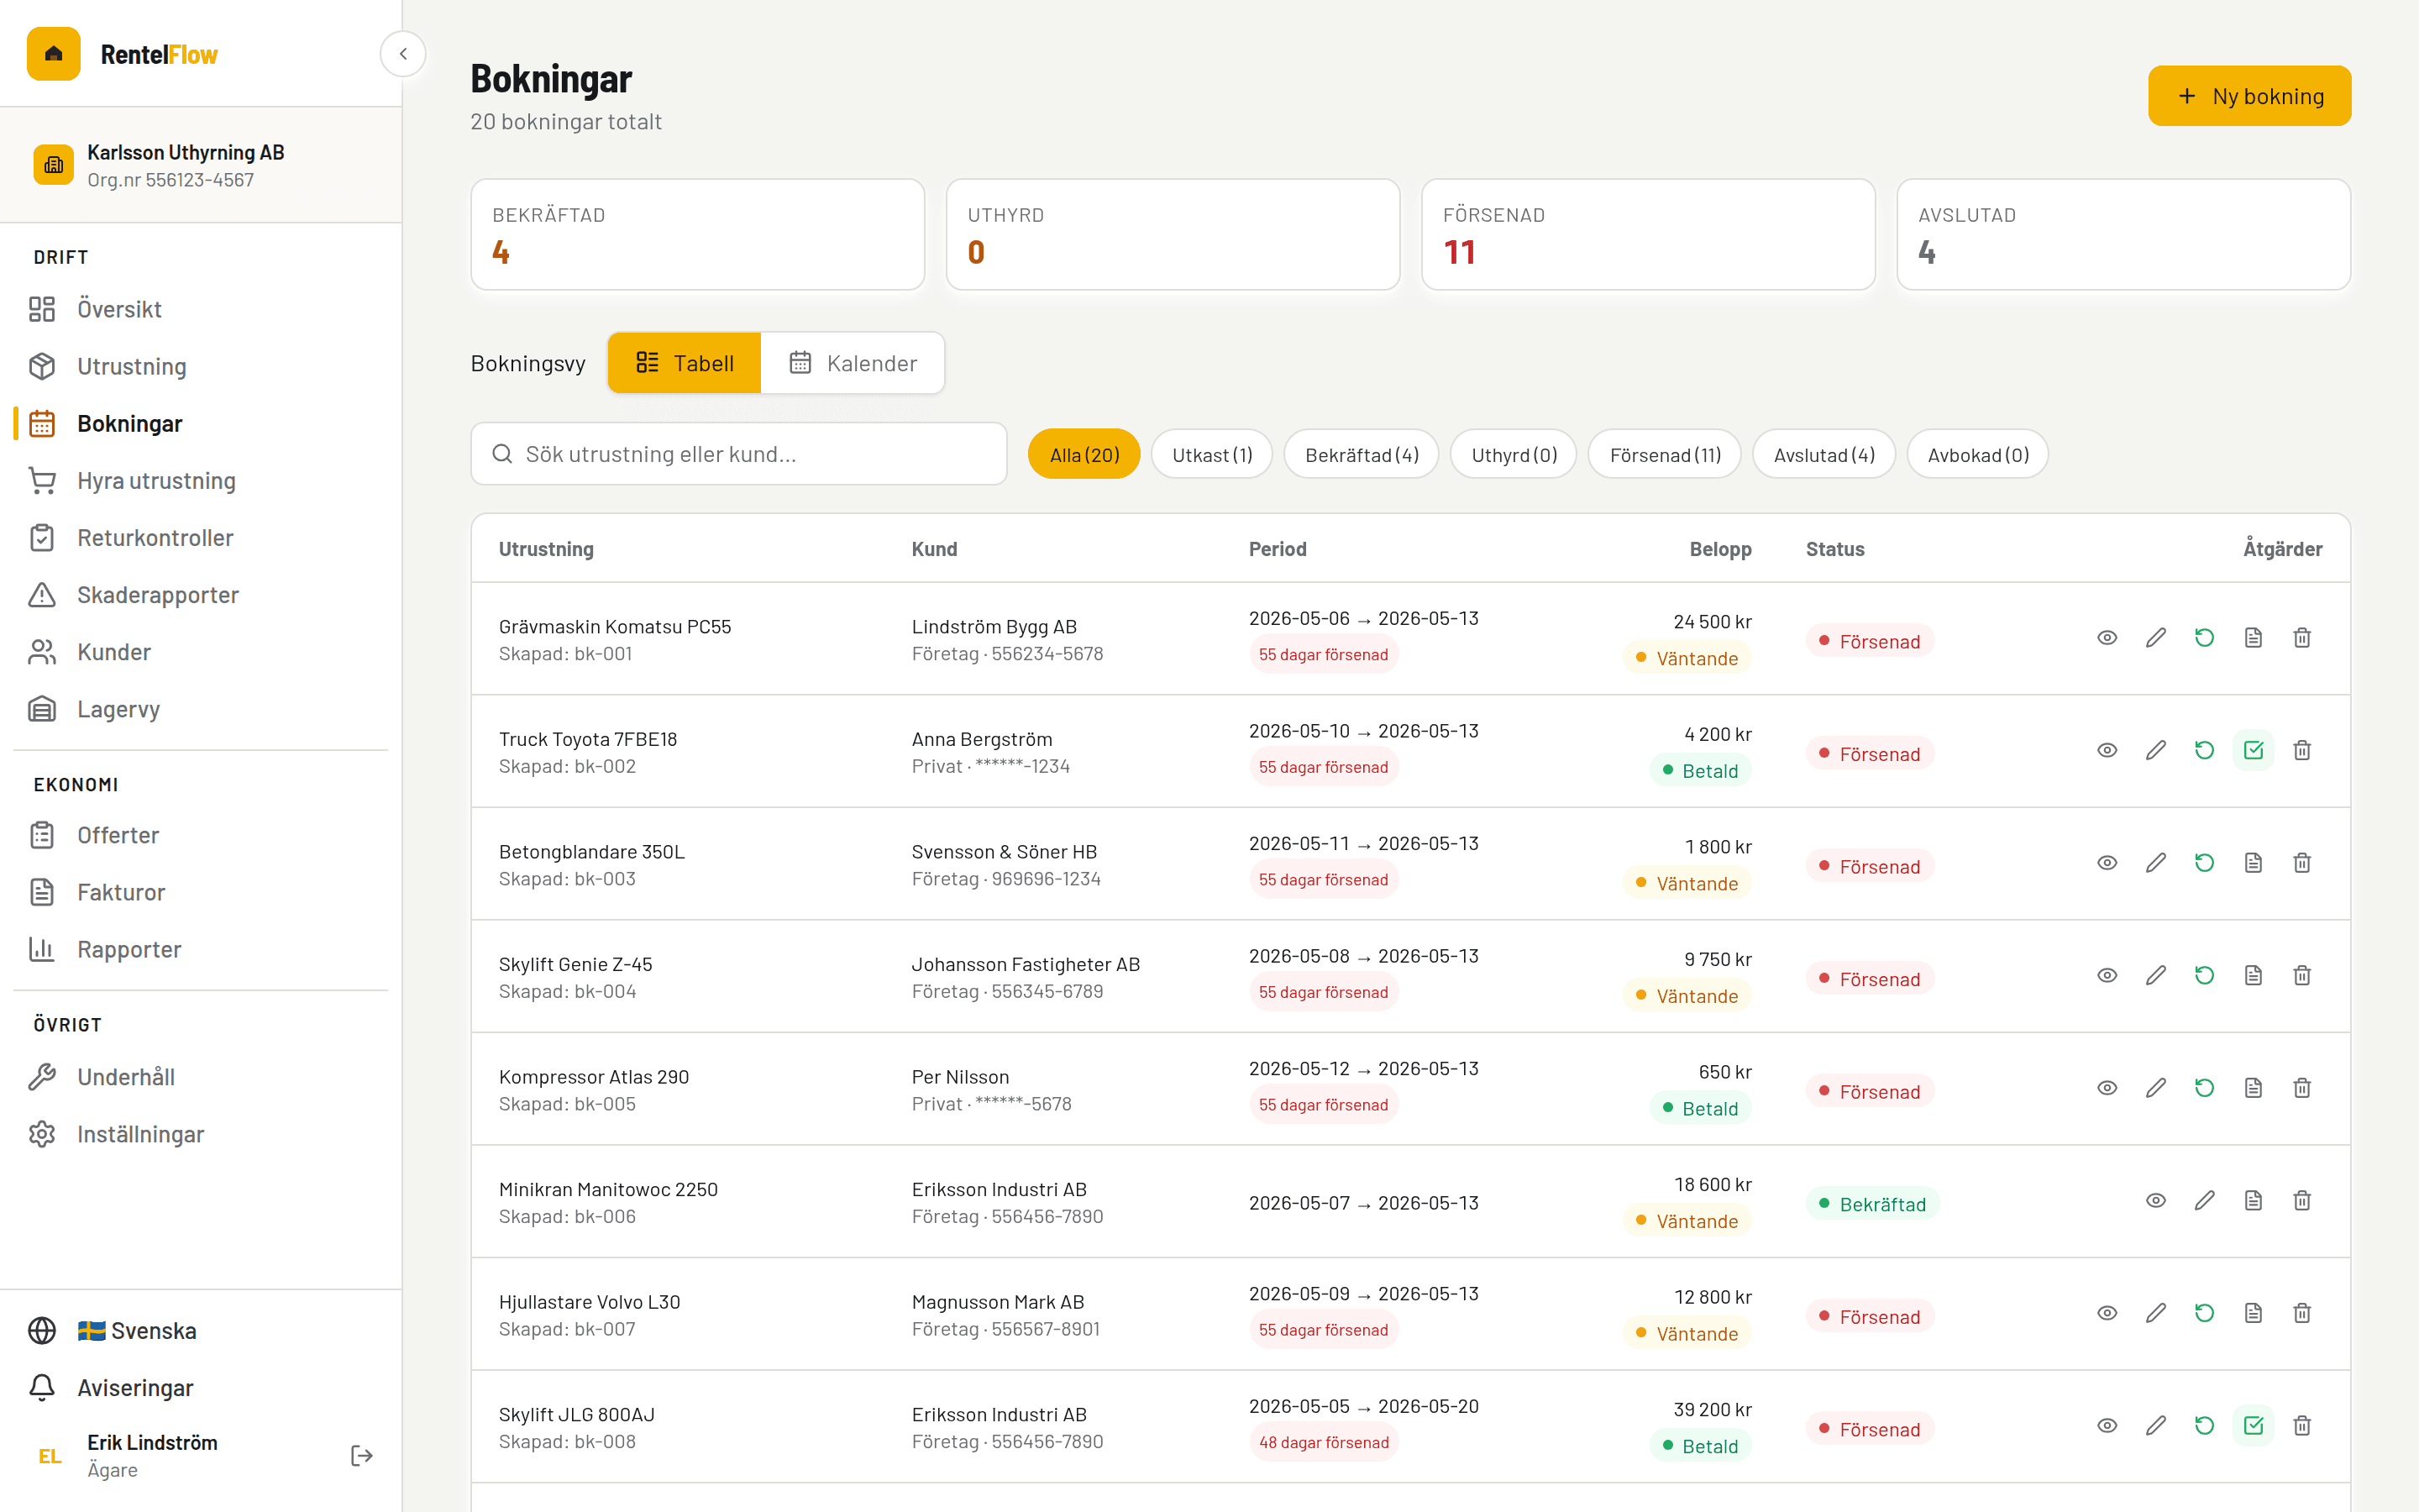This screenshot has width=2419, height=1512.
Task: Click the Ny bokning button
Action: (x=2249, y=96)
